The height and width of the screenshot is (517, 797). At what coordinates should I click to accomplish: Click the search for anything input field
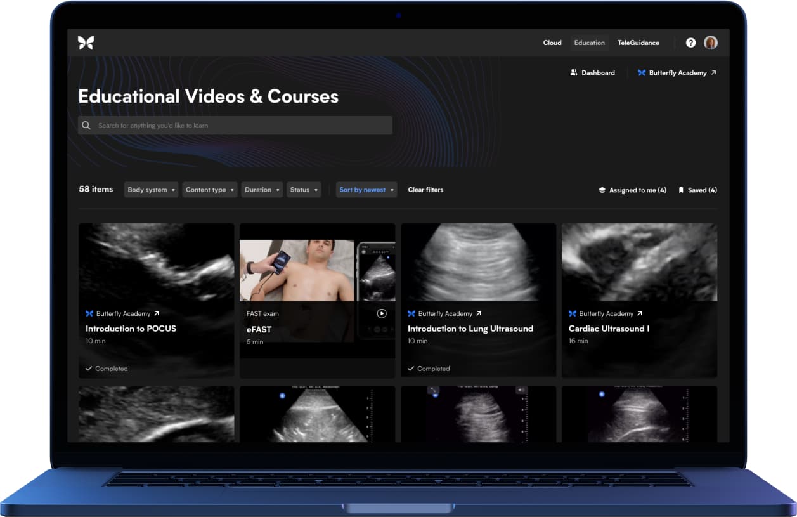(x=241, y=126)
